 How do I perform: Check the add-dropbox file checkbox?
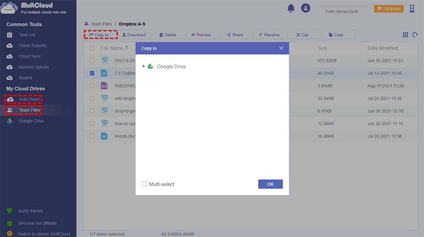(92, 99)
